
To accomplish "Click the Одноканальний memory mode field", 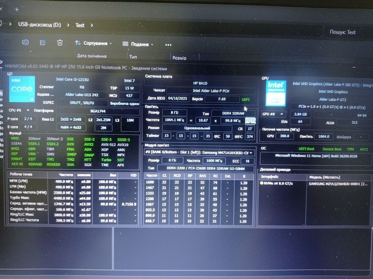I will (197, 128).
